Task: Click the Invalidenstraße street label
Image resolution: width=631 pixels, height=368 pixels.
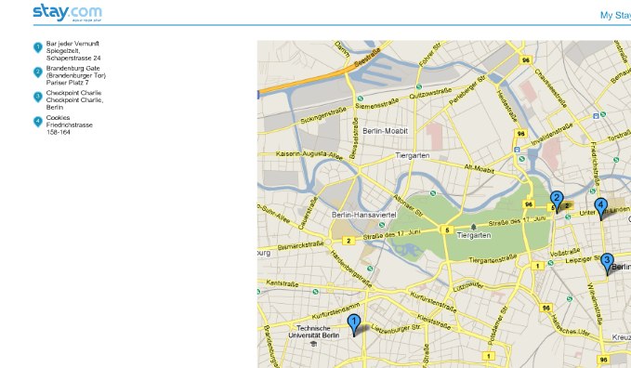Action: [x=552, y=135]
